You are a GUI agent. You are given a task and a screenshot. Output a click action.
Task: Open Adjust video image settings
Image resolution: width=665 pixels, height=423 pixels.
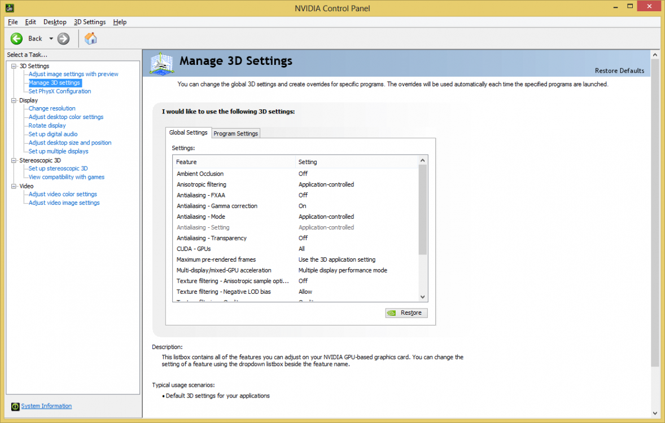[x=64, y=202]
